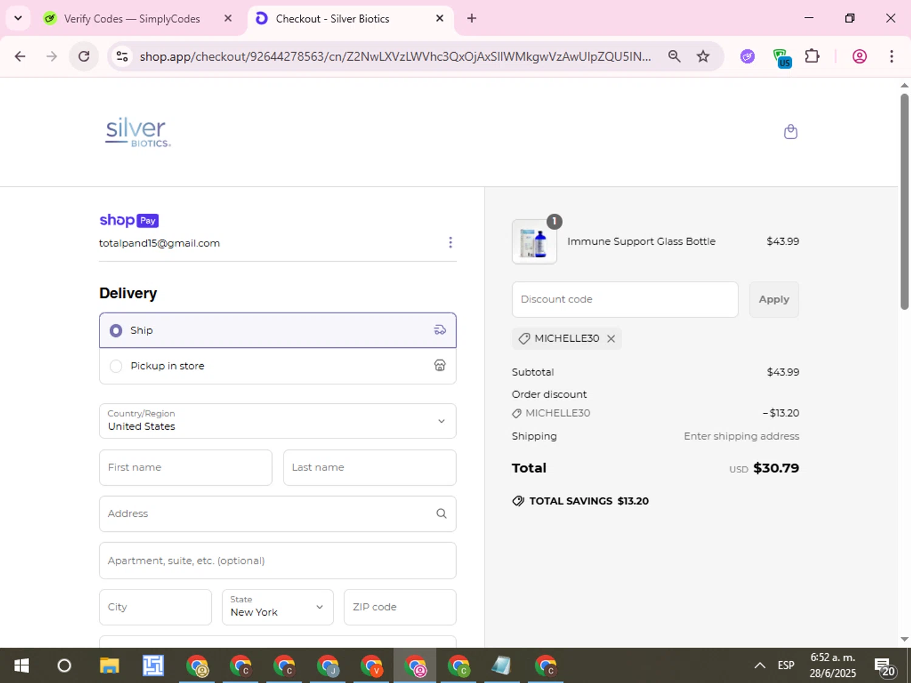The image size is (911, 683).
Task: Open the Extensions puzzle menu
Action: (x=812, y=56)
